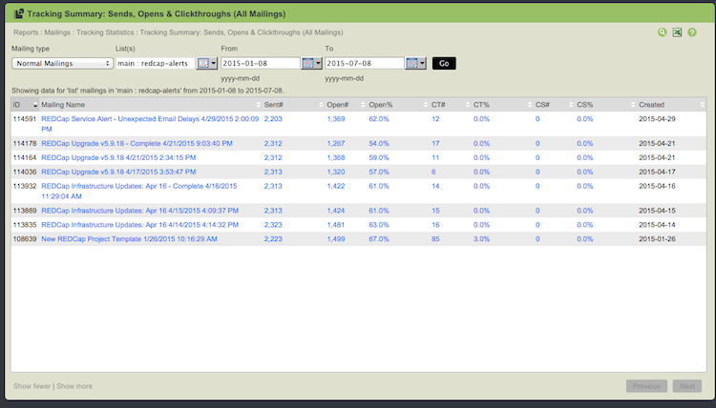Open the Reports breadcrumb link
Image resolution: width=716 pixels, height=408 pixels.
(x=26, y=32)
